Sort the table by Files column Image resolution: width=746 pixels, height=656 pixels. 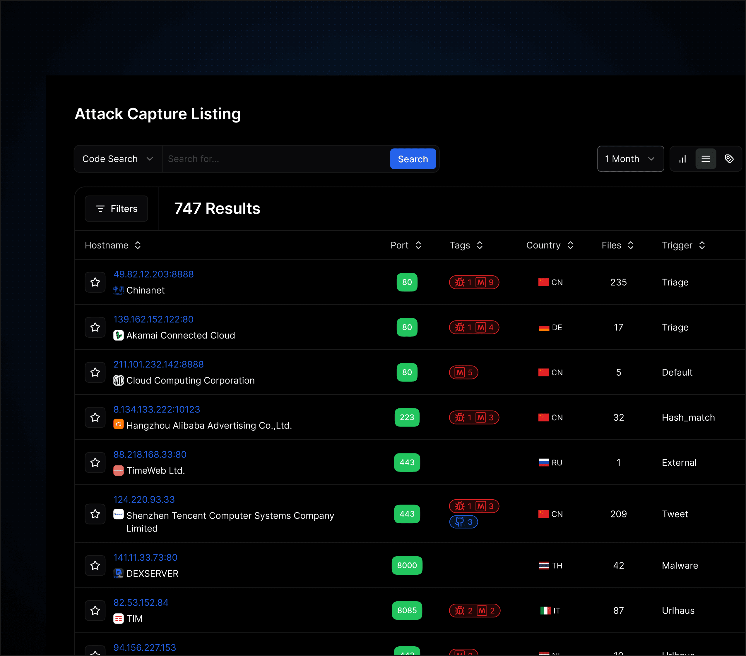[x=617, y=245]
